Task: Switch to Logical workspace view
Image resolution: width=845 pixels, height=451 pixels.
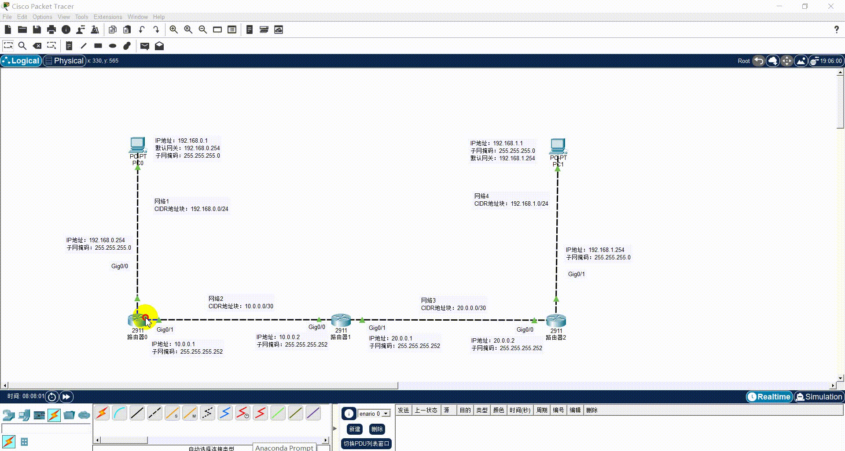Action: point(21,61)
